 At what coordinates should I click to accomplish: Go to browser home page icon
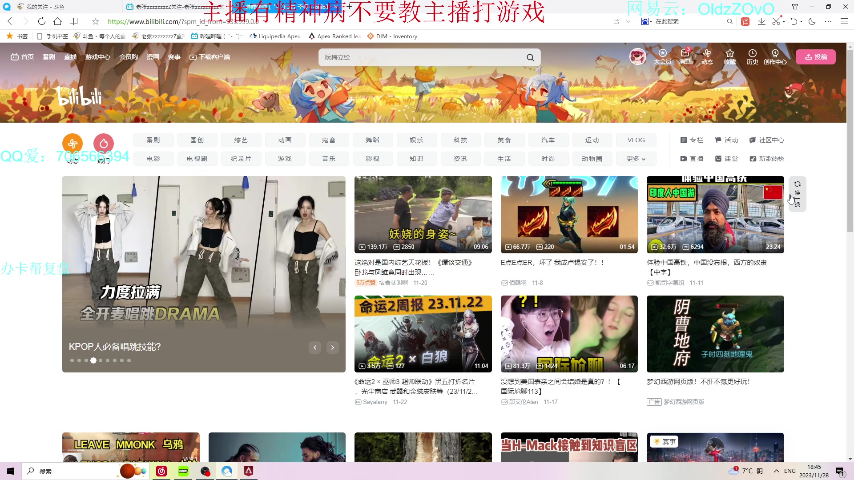[57, 21]
